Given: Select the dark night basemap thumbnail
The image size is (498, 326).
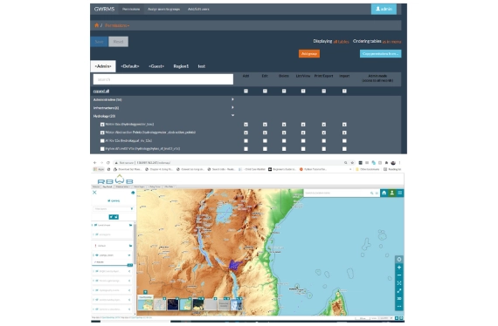Looking at the screenshot, I should coord(173,304).
